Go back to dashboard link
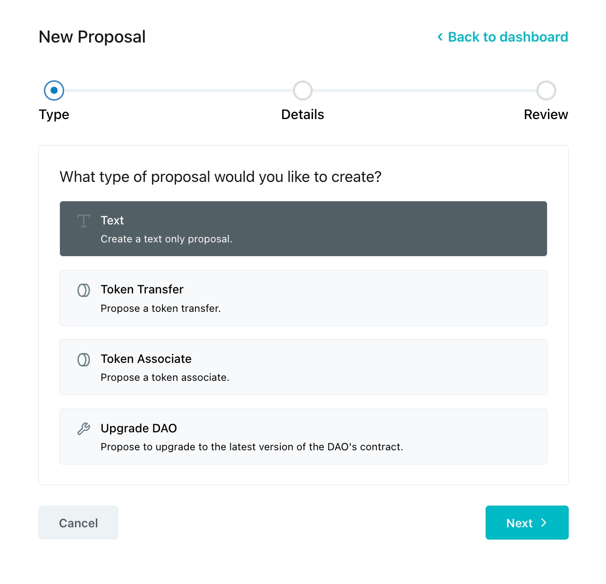The image size is (606, 584). pos(508,37)
